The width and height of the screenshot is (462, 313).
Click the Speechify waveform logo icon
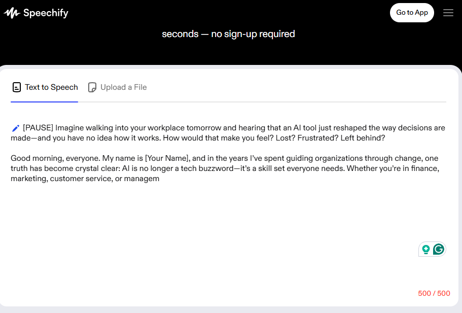(x=12, y=13)
